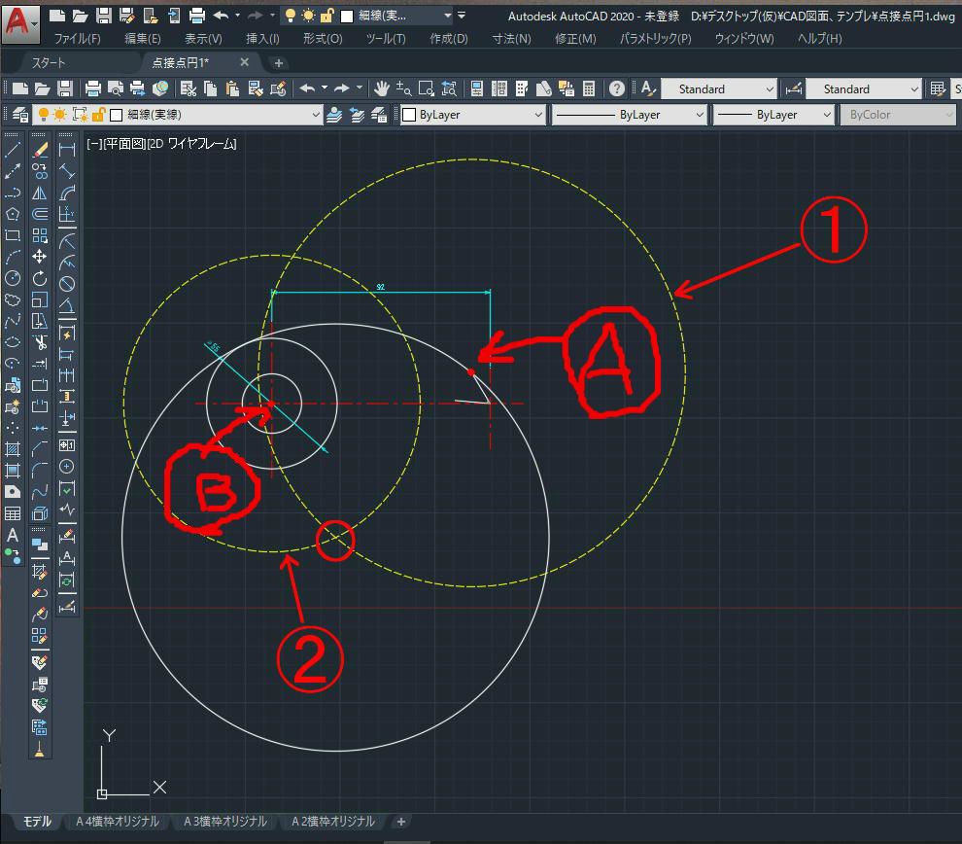The image size is (962, 844).
Task: Select the Trim scissors tool
Action: click(x=40, y=342)
